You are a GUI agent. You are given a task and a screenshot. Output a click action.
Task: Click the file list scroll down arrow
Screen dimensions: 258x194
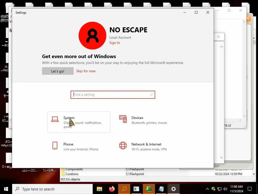[254, 174]
